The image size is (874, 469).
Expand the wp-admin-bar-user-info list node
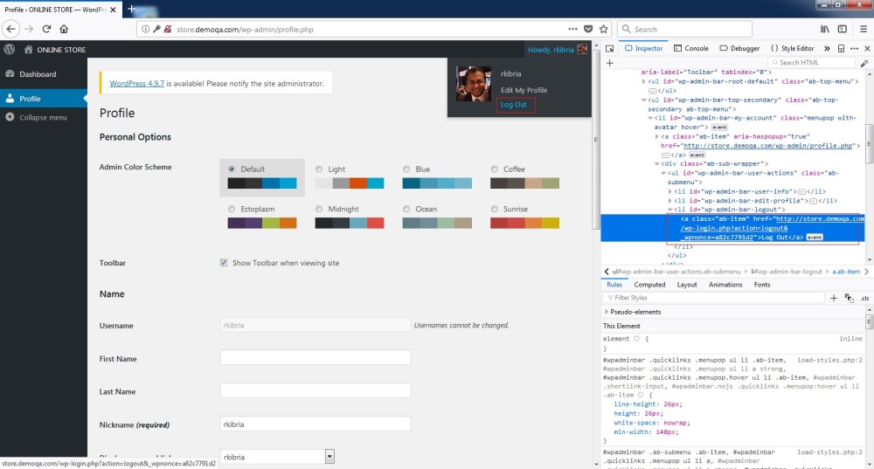(670, 191)
